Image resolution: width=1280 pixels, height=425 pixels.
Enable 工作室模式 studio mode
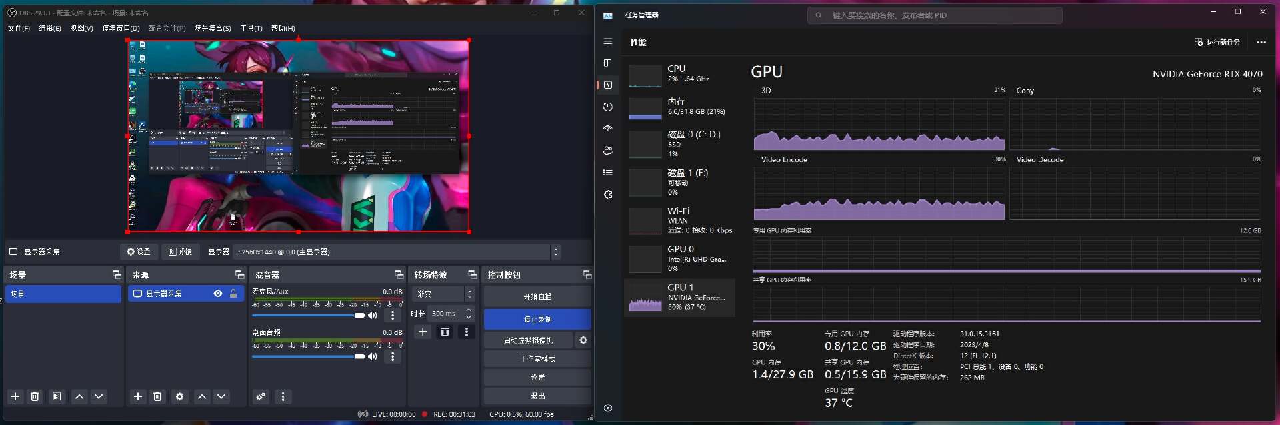pyautogui.click(x=537, y=359)
